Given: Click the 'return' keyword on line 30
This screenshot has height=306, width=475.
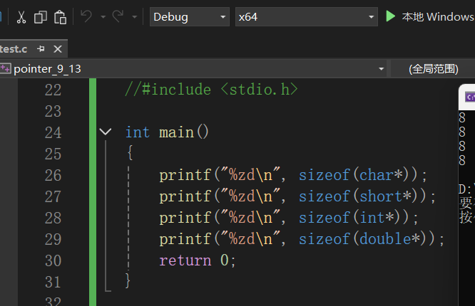Looking at the screenshot, I should click(185, 260).
